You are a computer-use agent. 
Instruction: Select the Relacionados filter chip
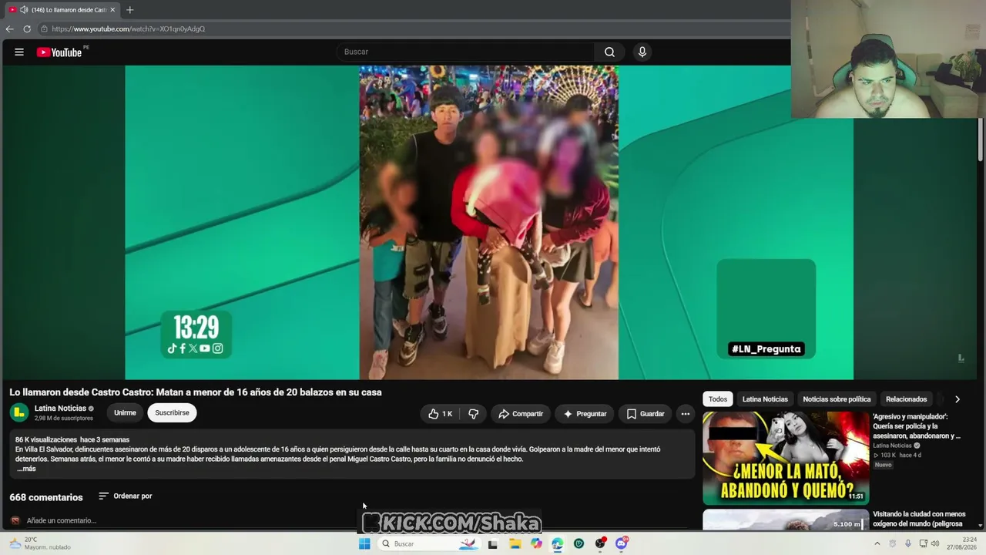pos(906,399)
